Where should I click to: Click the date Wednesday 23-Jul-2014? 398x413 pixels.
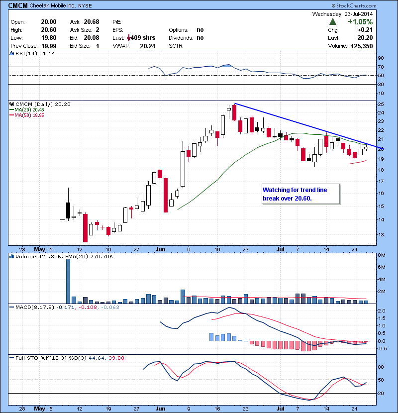(342, 14)
